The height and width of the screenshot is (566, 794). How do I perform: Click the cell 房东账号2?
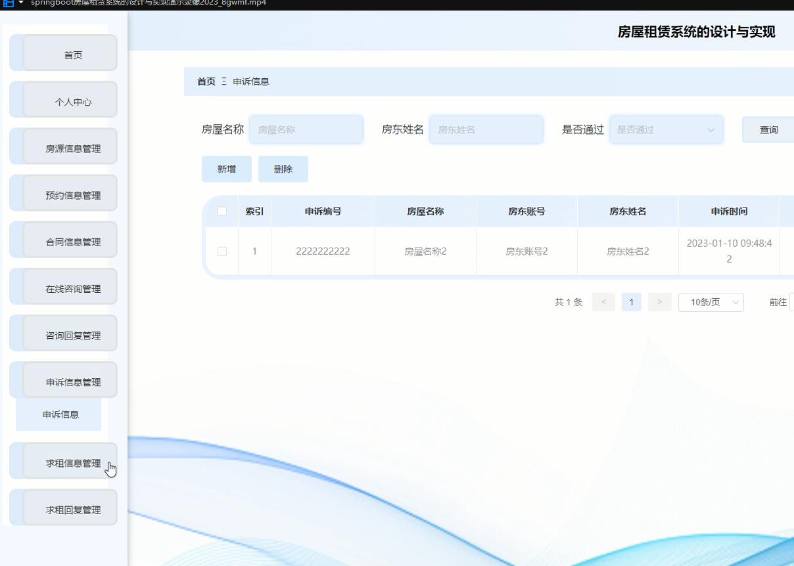[526, 251]
